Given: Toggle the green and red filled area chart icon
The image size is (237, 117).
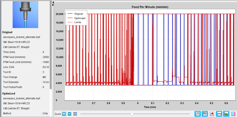Looking at the screenshot, I should (x=226, y=114).
